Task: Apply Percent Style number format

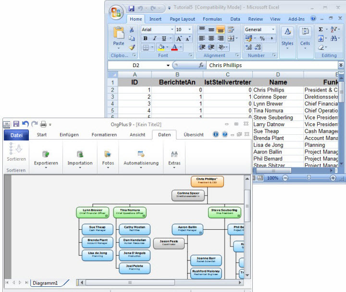Action: click(262, 38)
